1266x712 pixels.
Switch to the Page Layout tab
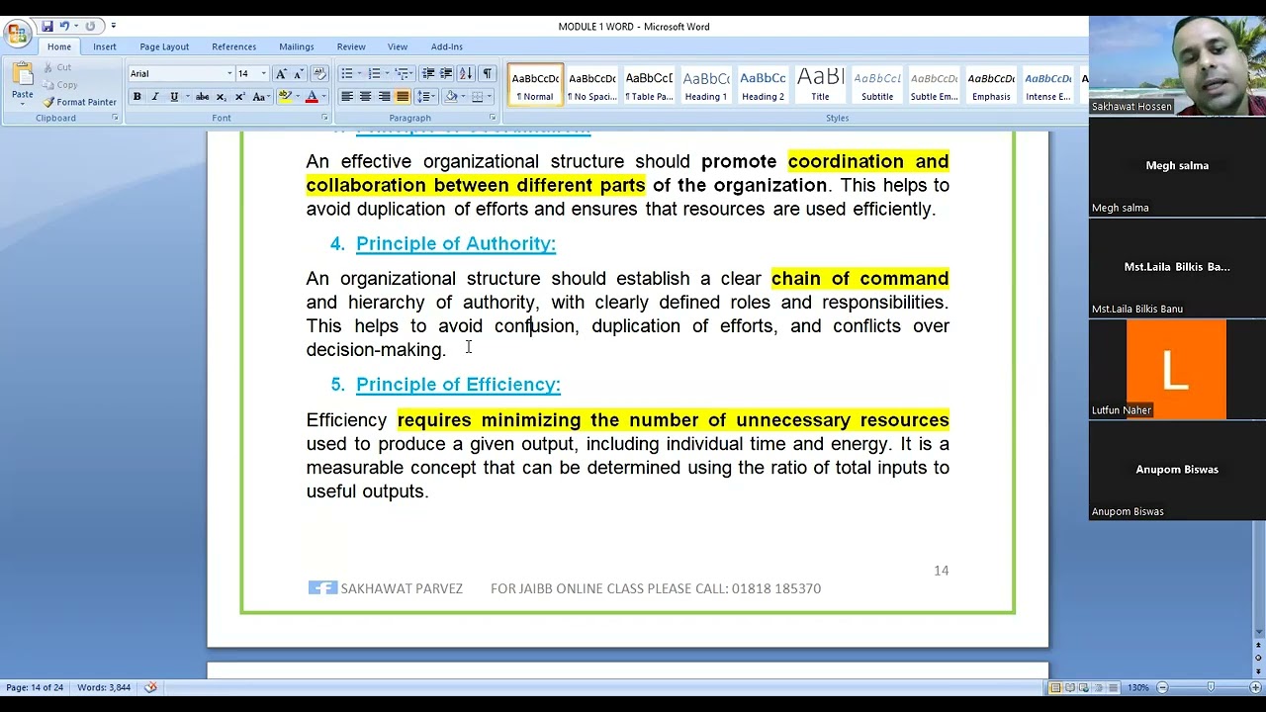click(x=164, y=46)
